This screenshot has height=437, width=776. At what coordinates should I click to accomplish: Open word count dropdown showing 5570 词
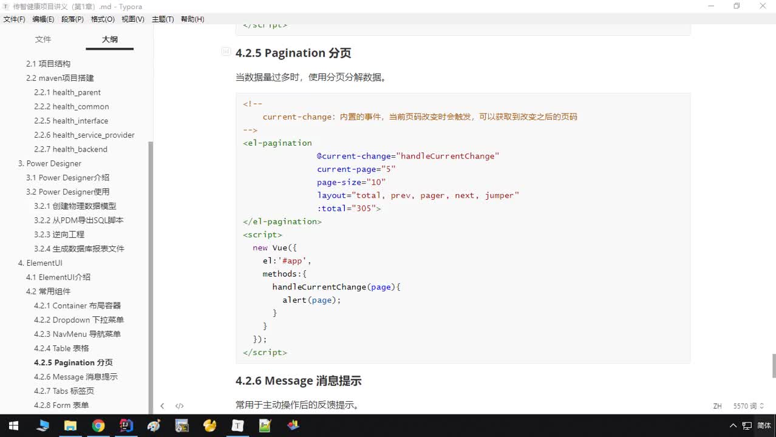point(749,406)
